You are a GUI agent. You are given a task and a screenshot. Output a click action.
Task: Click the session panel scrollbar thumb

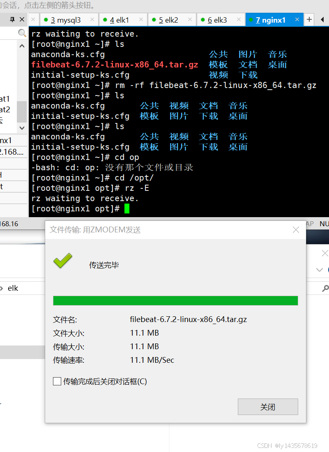point(22,111)
